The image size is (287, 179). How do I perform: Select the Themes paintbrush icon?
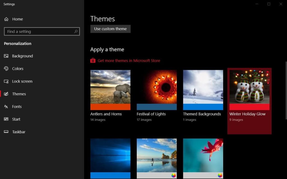(6, 94)
